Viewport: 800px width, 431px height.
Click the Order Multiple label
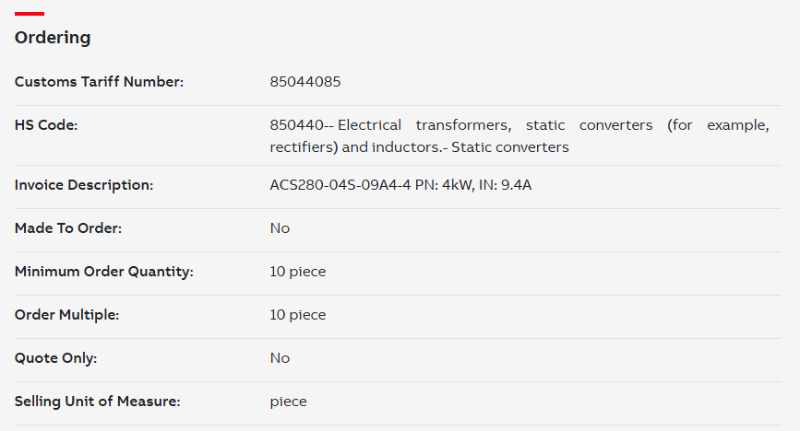click(x=66, y=315)
